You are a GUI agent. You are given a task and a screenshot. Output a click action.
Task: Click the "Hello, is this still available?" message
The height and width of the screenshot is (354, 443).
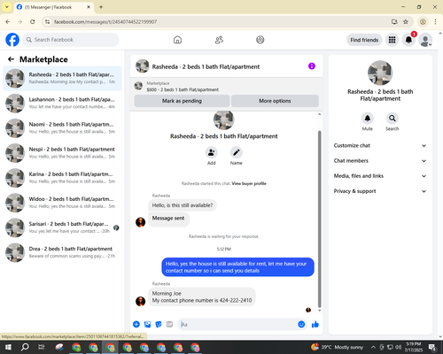point(183,205)
